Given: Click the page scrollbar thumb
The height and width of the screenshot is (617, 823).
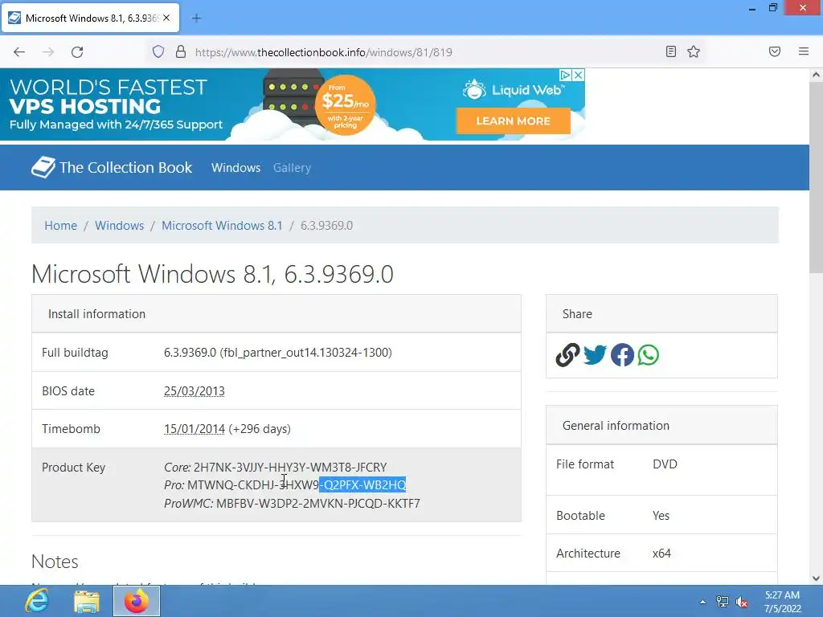Looking at the screenshot, I should pos(816,178).
